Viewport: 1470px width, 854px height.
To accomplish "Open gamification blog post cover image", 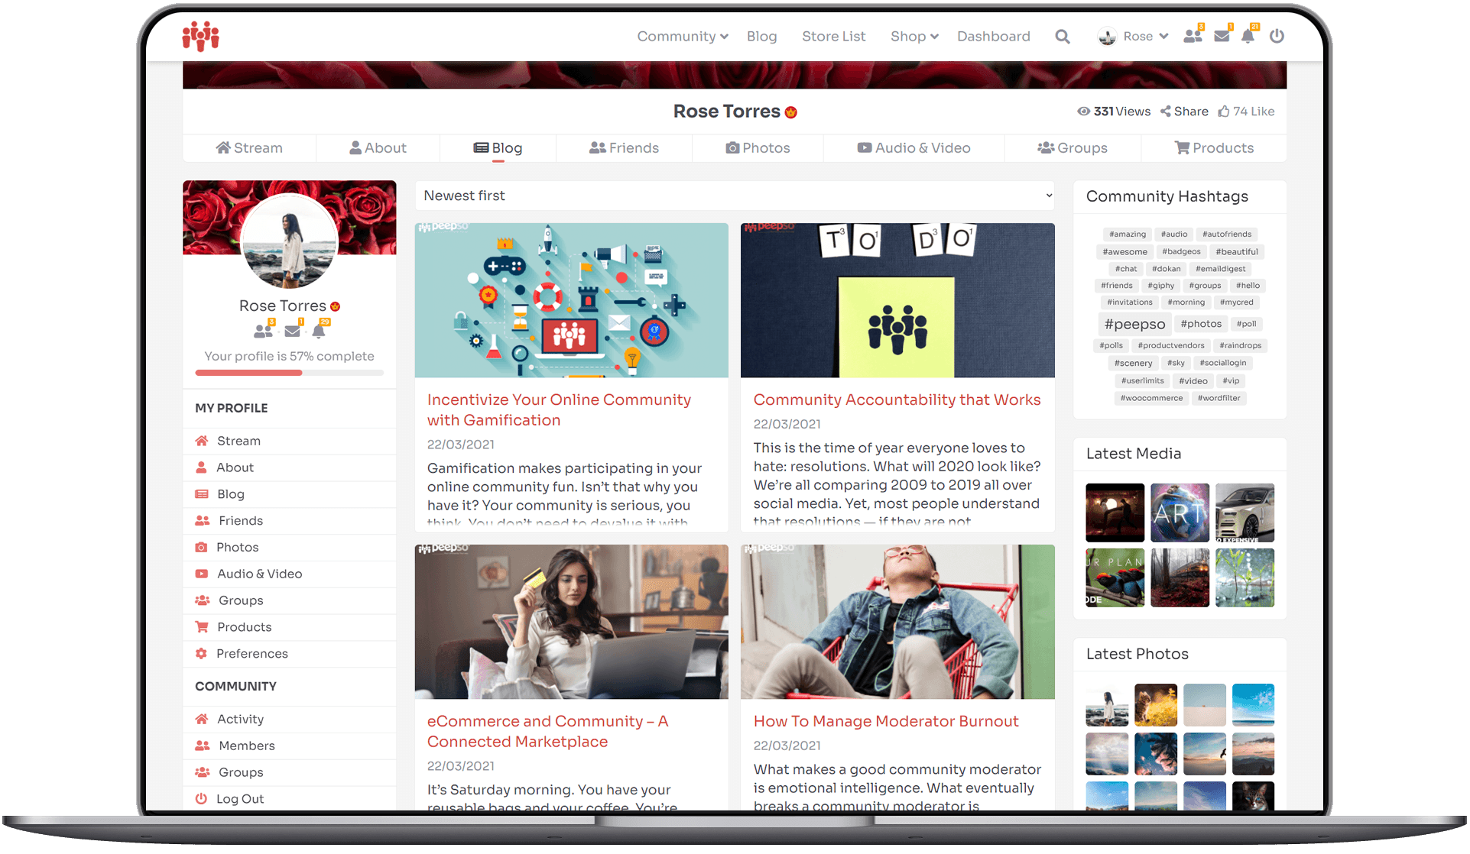I will pos(571,300).
